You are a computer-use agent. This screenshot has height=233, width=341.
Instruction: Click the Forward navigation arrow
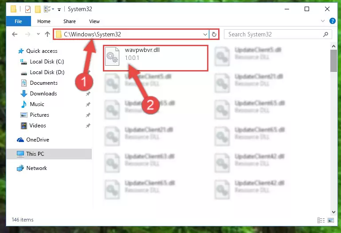click(27, 34)
